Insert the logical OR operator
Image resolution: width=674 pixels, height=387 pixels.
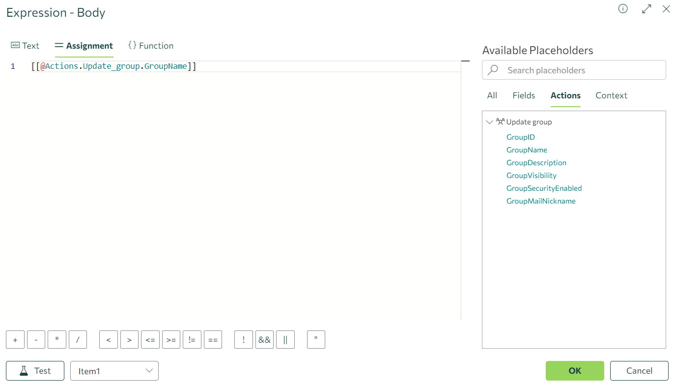[x=285, y=339]
